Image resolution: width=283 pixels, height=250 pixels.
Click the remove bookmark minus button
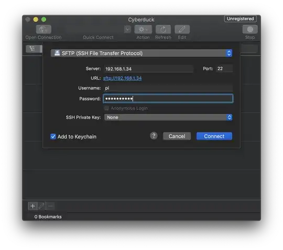[50, 206]
